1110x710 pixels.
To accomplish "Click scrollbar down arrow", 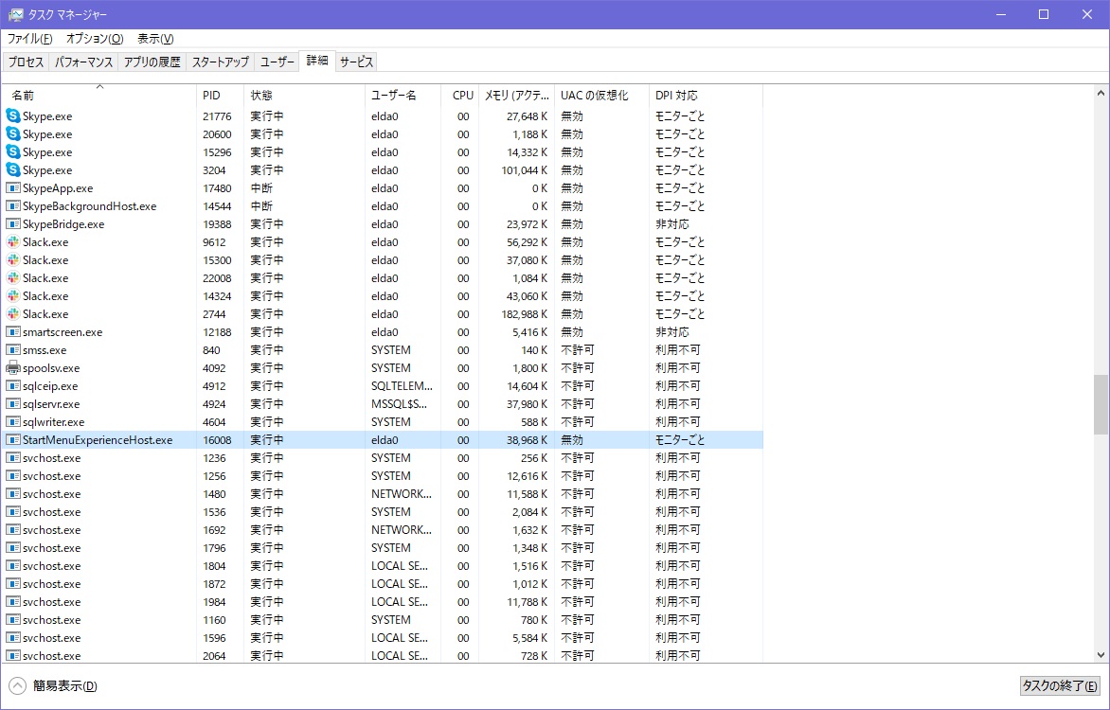I will point(1101,655).
